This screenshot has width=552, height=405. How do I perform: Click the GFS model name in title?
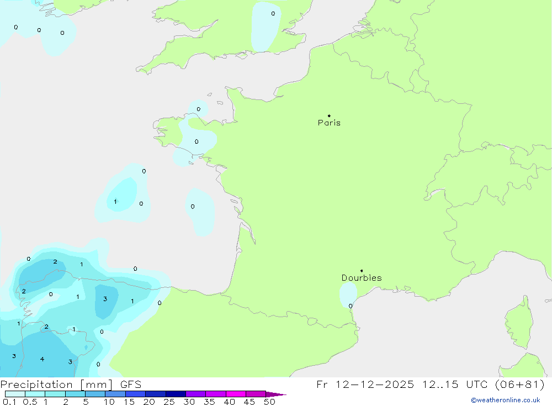pyautogui.click(x=131, y=384)
